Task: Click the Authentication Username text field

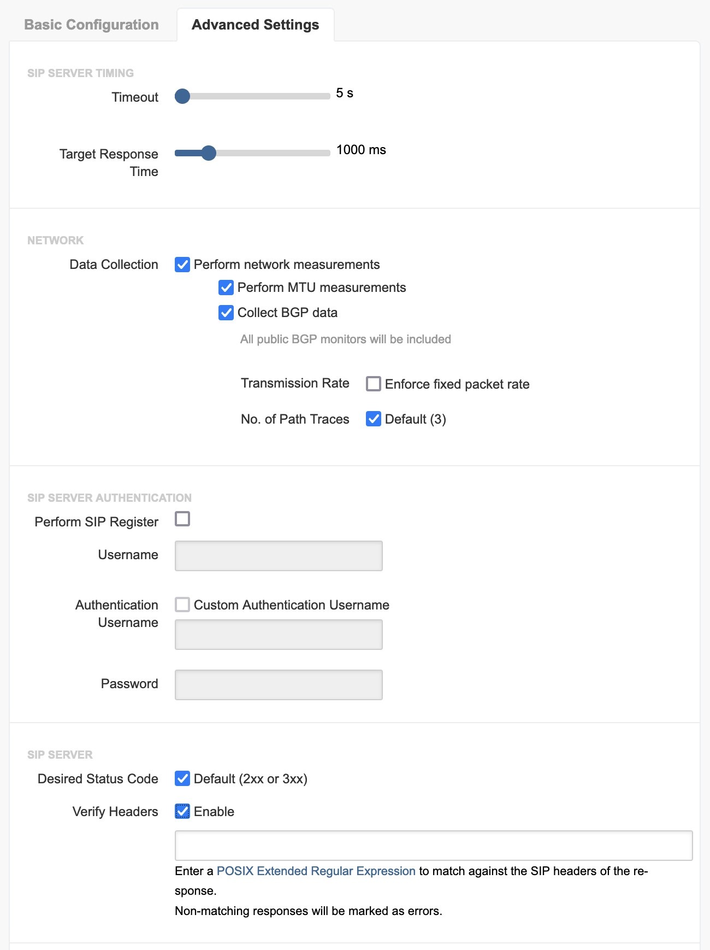Action: tap(279, 635)
